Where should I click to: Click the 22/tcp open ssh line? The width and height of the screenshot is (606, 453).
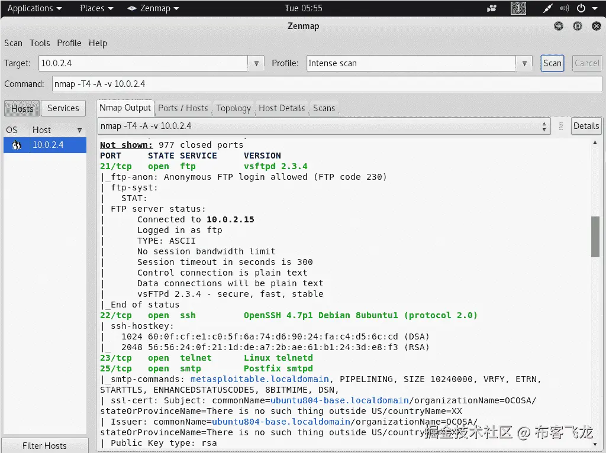pos(289,316)
